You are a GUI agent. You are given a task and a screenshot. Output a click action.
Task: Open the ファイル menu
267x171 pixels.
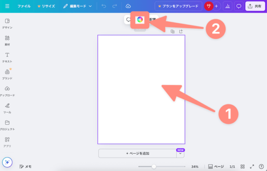24,6
